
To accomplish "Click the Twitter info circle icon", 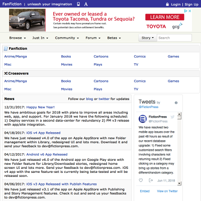I will coord(176,103).
